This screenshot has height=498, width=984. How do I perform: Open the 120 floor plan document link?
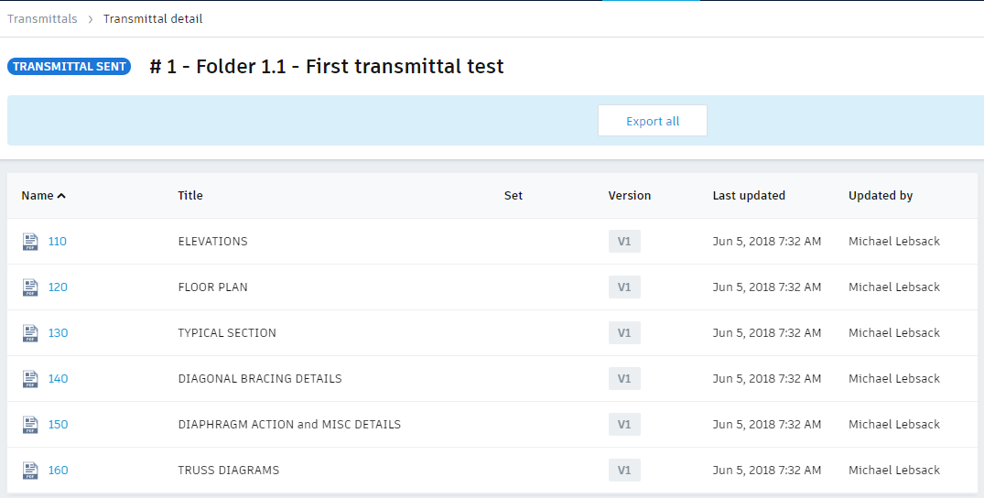(x=58, y=287)
